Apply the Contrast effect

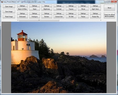59,9
